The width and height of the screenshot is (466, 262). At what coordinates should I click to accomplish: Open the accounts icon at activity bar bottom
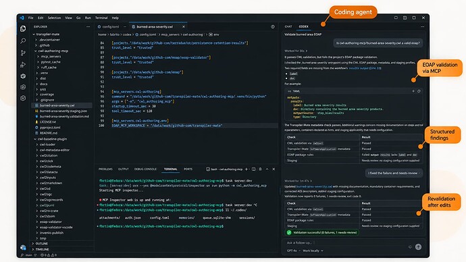[23, 247]
